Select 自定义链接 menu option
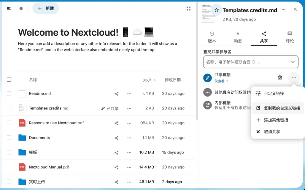This screenshot has width=305, height=190. click(x=274, y=93)
